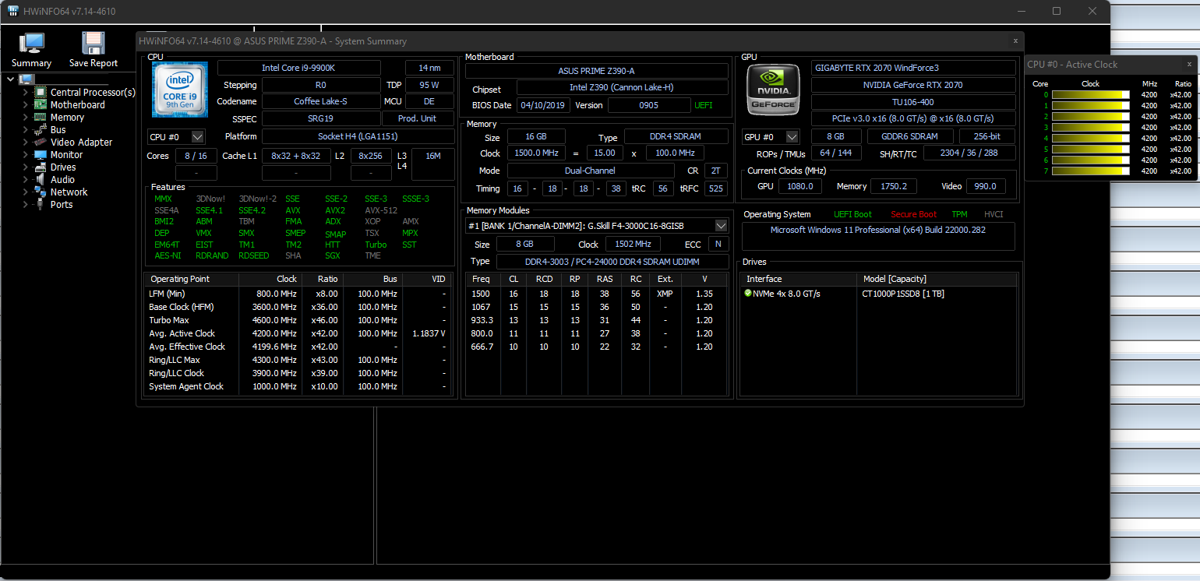Click the Secure Boot status text

(913, 214)
